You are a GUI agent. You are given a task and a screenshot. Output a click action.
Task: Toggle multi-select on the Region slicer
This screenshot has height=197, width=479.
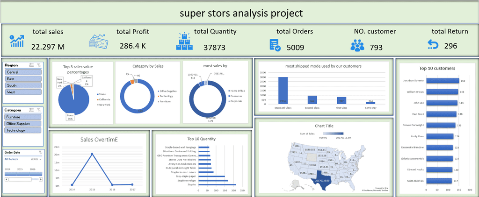[31, 65]
